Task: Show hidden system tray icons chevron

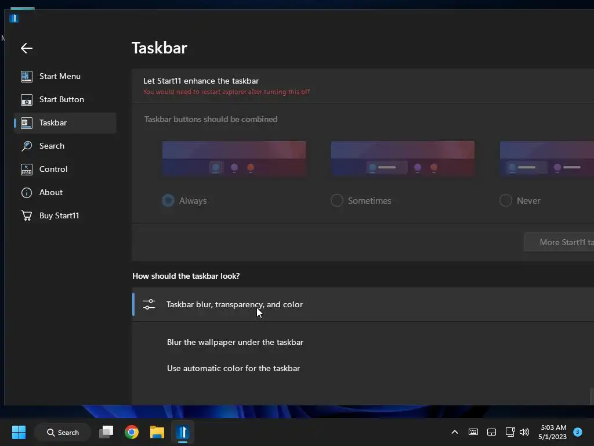Action: point(455,432)
